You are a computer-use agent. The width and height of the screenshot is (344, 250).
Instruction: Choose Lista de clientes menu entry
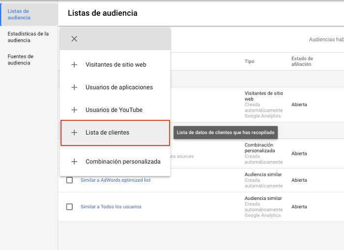click(x=107, y=133)
